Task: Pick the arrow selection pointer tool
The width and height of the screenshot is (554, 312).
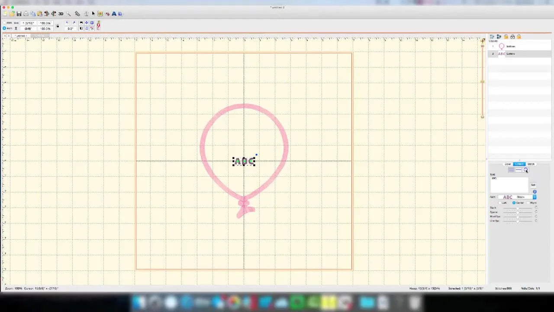Action: click(93, 14)
